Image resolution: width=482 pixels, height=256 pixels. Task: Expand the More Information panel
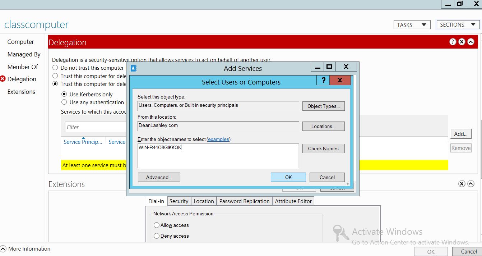[3, 249]
